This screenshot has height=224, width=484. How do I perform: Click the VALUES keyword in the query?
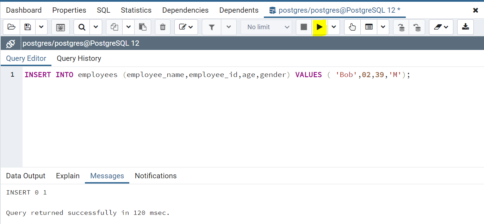[x=309, y=75]
